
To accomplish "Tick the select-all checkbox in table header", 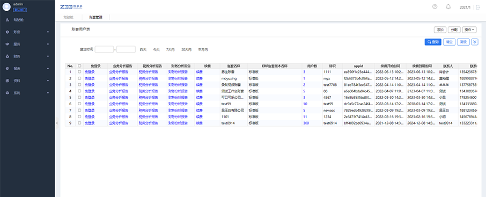I will [x=79, y=66].
